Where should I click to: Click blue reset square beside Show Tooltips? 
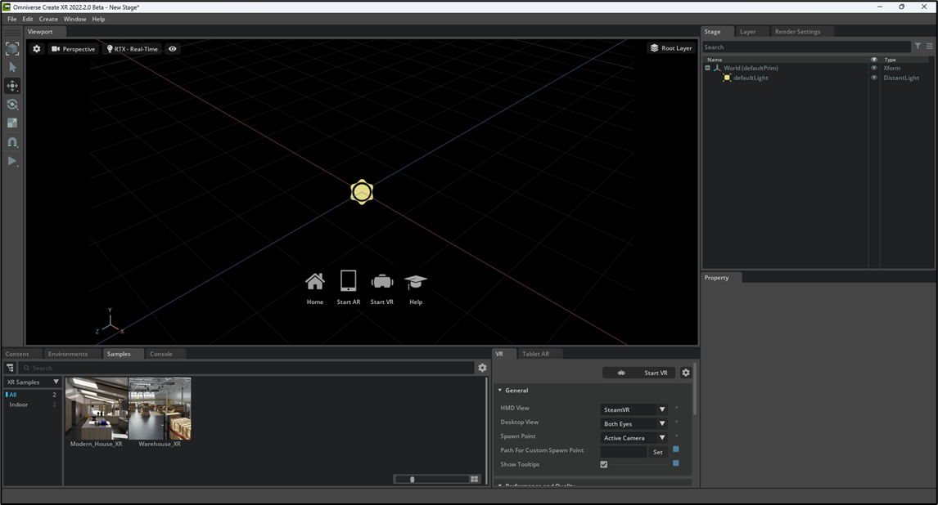(x=676, y=463)
